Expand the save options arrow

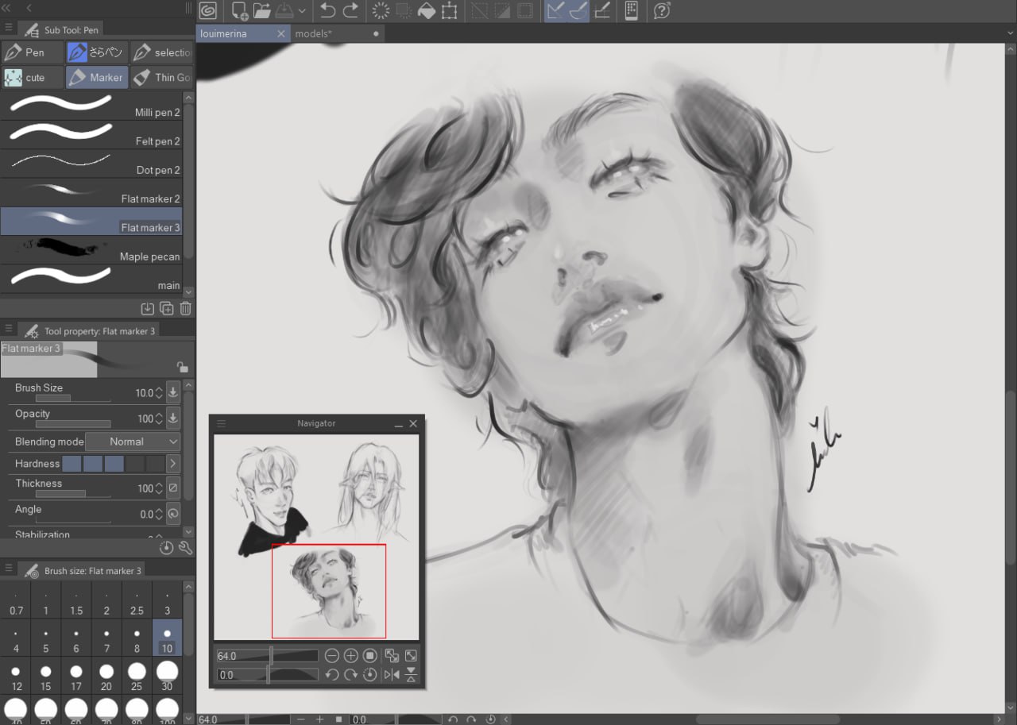click(x=302, y=11)
